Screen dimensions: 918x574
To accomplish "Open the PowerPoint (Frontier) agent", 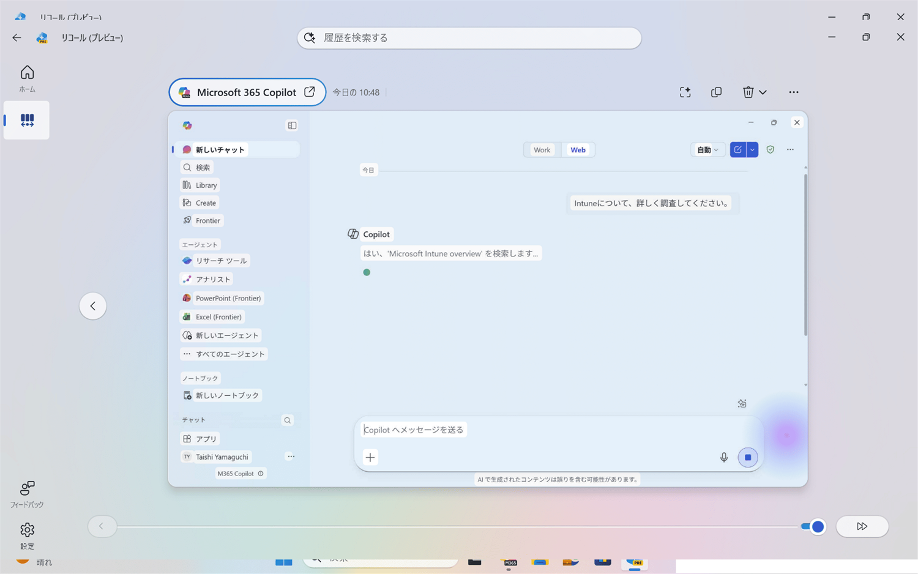I will [222, 298].
